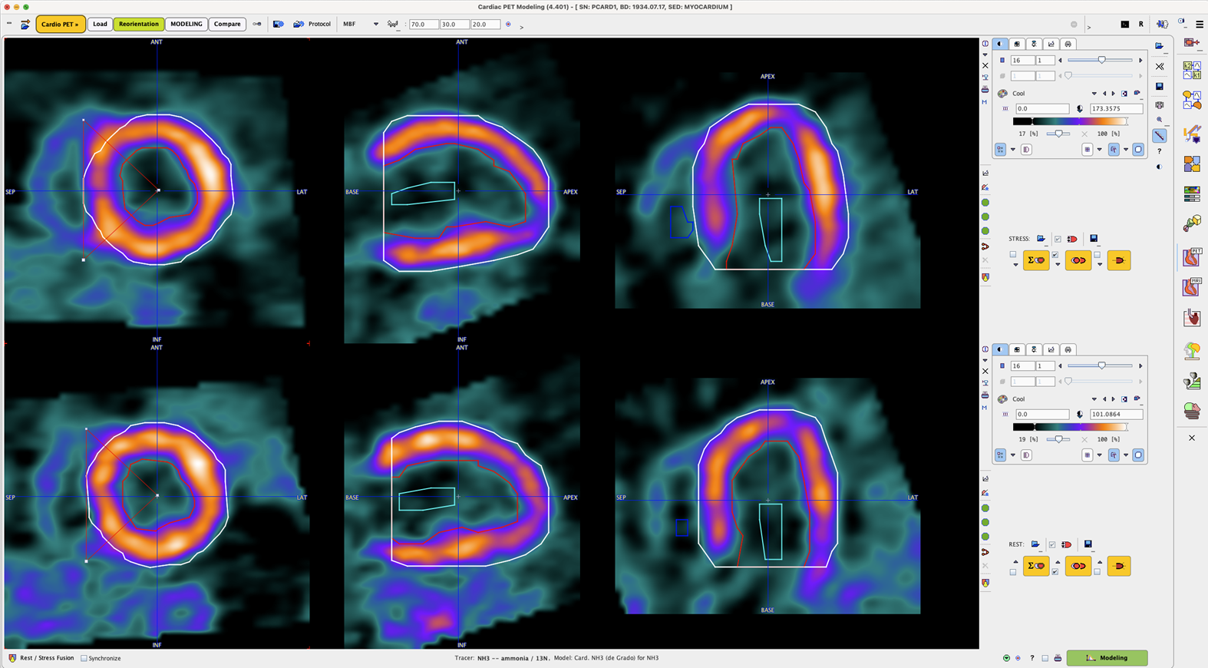Click the question mark help icon in side toolbar
Screen dimensions: 1208x668
coord(1160,151)
